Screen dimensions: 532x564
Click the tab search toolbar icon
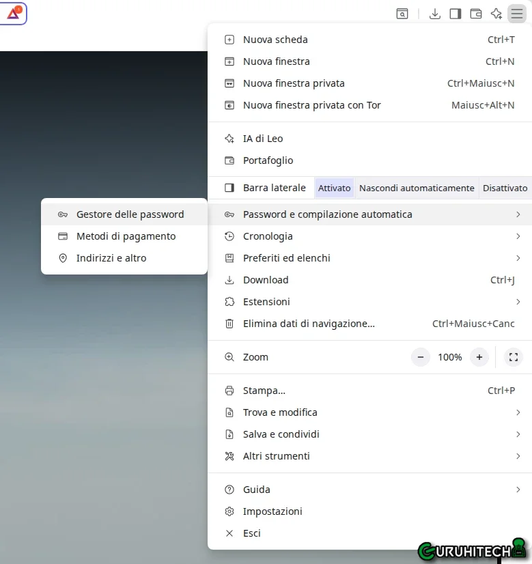[403, 14]
